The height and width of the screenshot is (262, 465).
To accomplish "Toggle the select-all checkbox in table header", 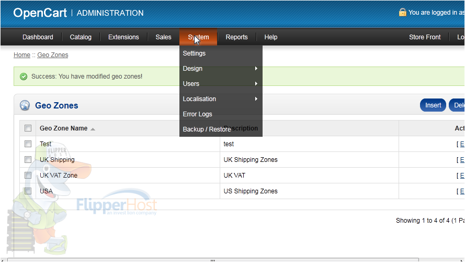I will coord(28,128).
